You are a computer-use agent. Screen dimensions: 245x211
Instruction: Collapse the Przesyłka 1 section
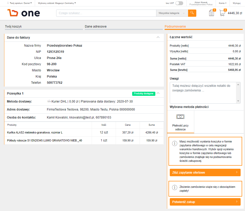pos(158,93)
